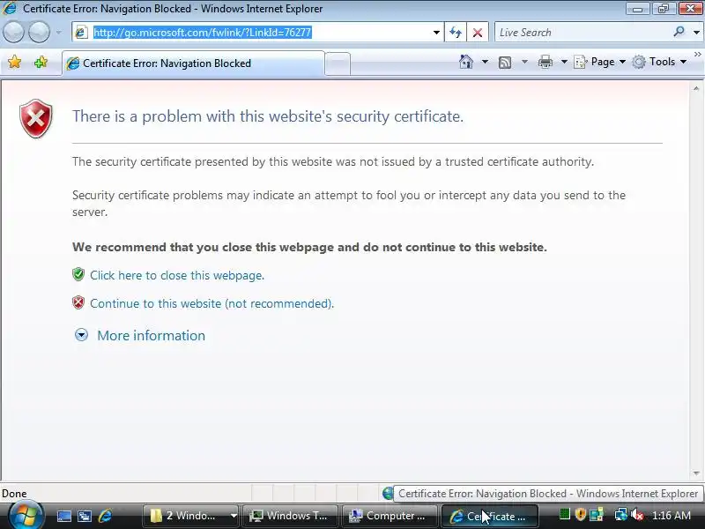Image resolution: width=705 pixels, height=529 pixels.
Task: Expand the More information arrow
Action: pyautogui.click(x=81, y=335)
